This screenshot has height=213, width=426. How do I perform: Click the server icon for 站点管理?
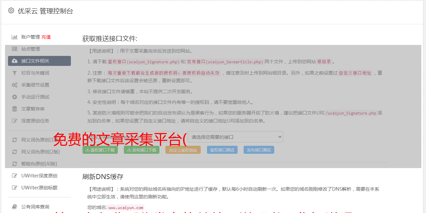(x=15, y=49)
